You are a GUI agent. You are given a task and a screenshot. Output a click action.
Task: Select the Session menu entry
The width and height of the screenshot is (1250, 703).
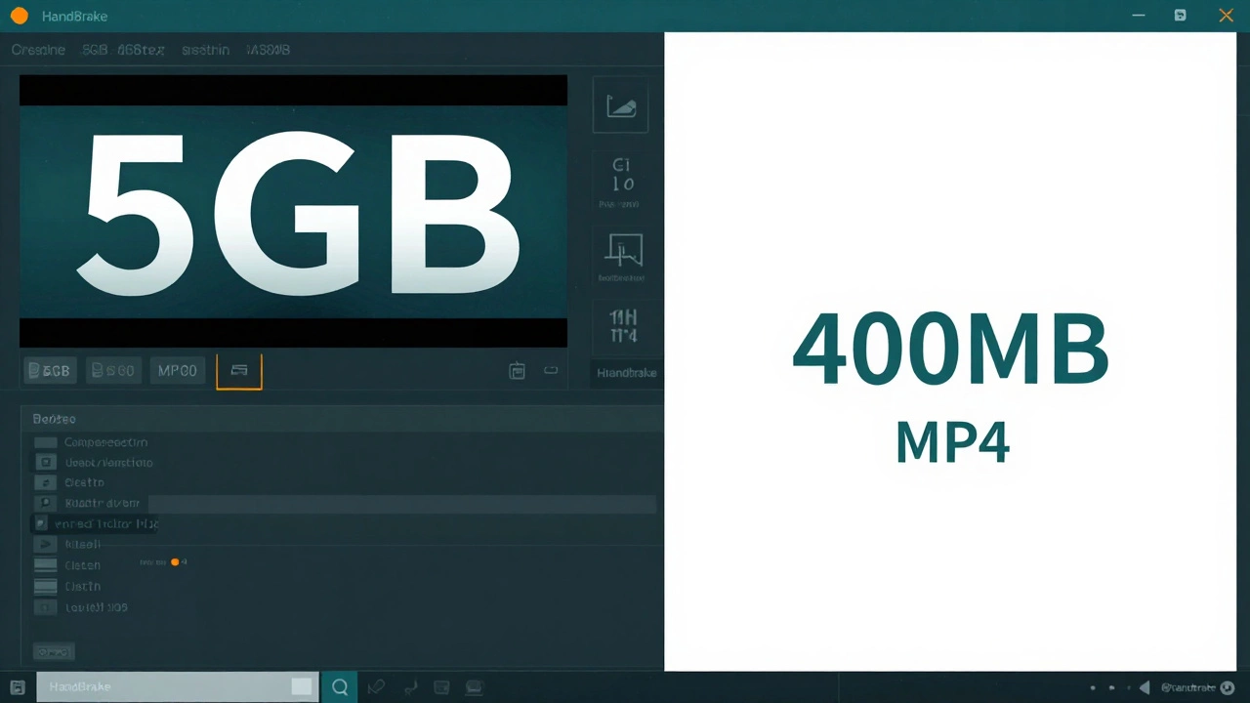click(x=205, y=50)
